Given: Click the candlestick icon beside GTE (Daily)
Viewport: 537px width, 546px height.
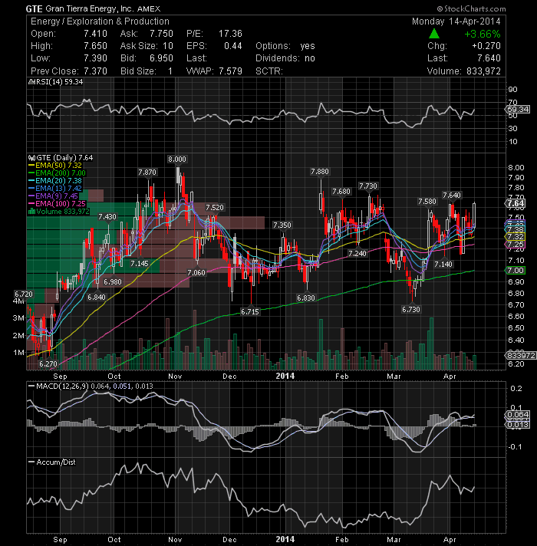Looking at the screenshot, I should click(31, 158).
